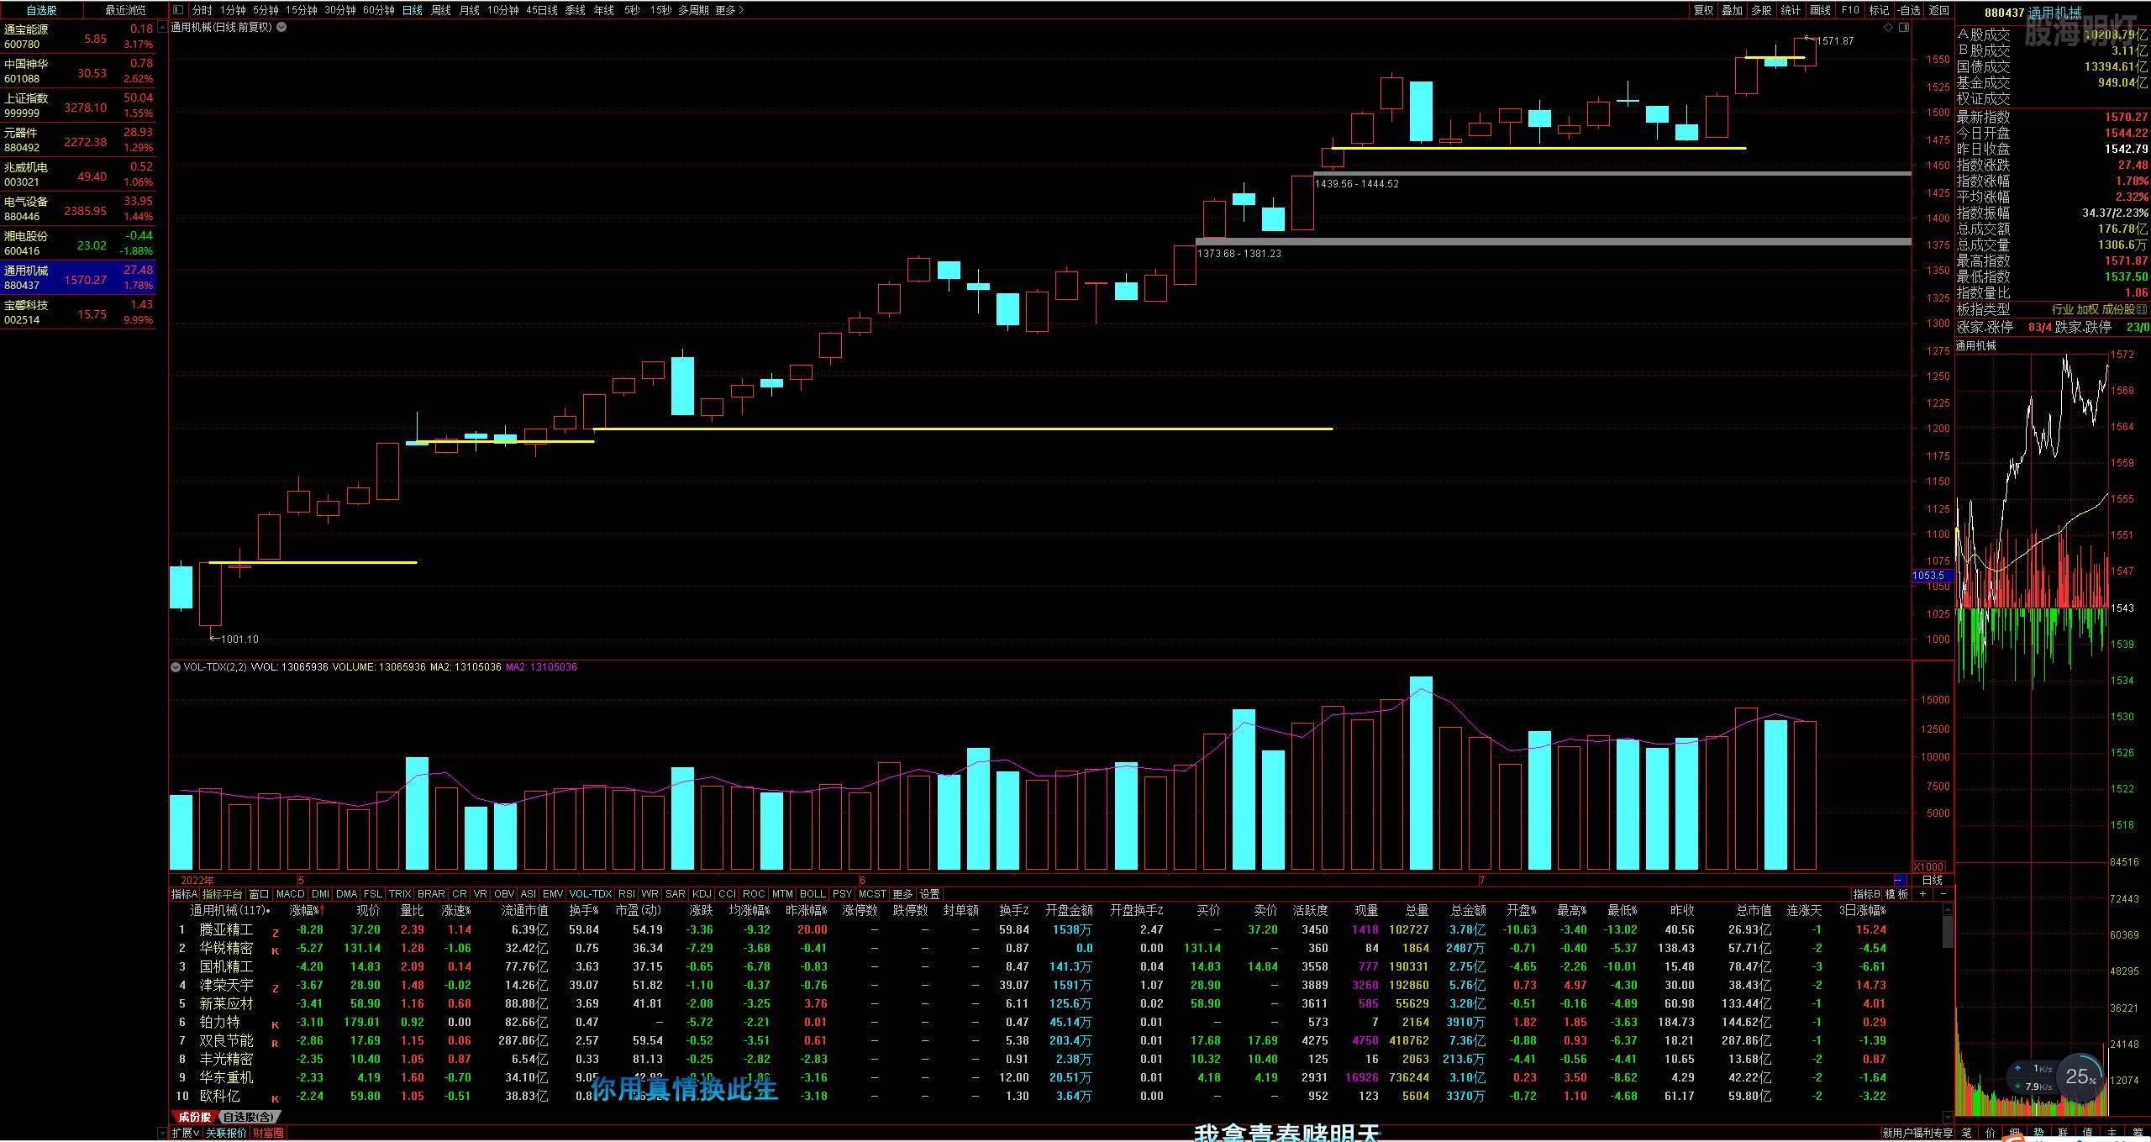This screenshot has height=1142, width=2151.
Task: Switch to 分时 intraday view
Action: (x=202, y=10)
